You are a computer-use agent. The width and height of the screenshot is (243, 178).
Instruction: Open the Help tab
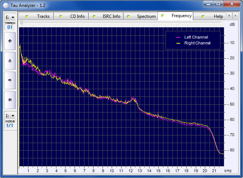[215, 16]
